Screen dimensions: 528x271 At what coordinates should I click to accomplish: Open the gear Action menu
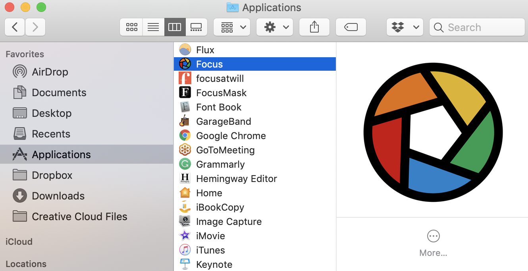click(x=275, y=27)
